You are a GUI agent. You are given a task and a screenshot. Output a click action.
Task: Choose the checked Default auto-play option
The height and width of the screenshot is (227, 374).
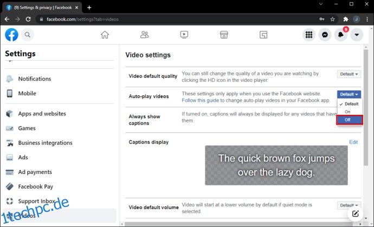pyautogui.click(x=350, y=104)
